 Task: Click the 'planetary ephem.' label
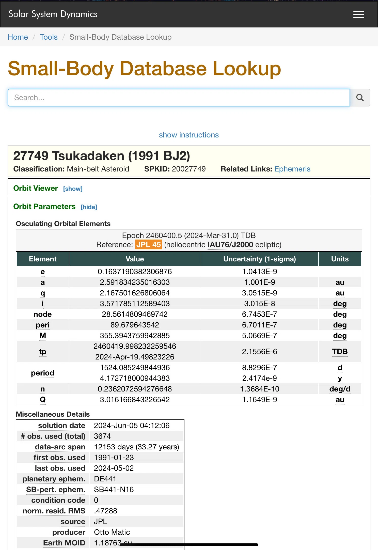click(54, 479)
